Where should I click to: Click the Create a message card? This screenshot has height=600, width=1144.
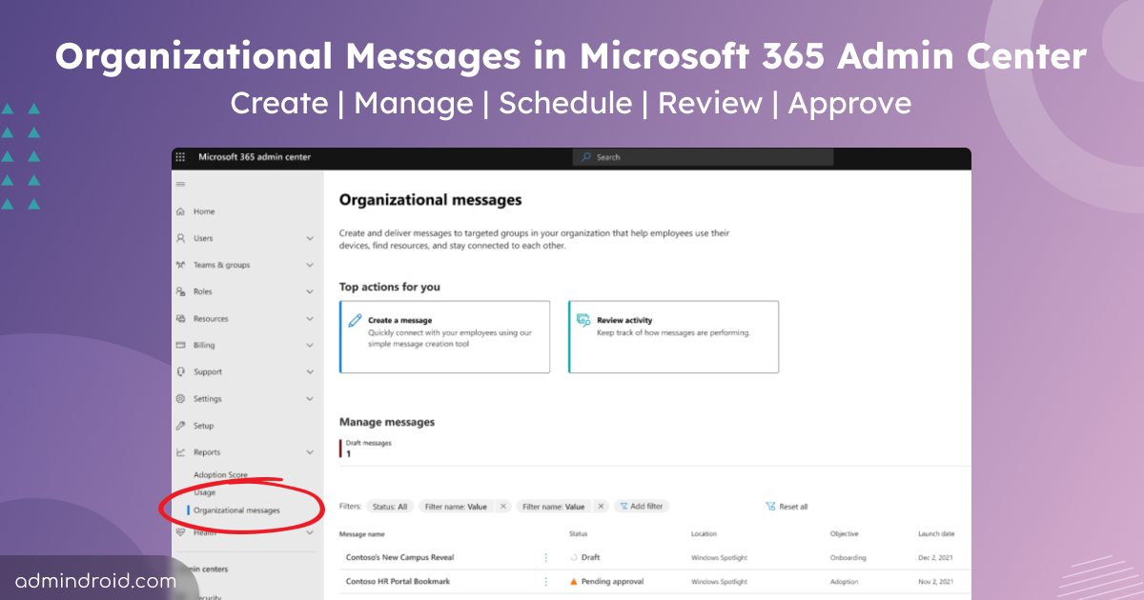point(444,336)
